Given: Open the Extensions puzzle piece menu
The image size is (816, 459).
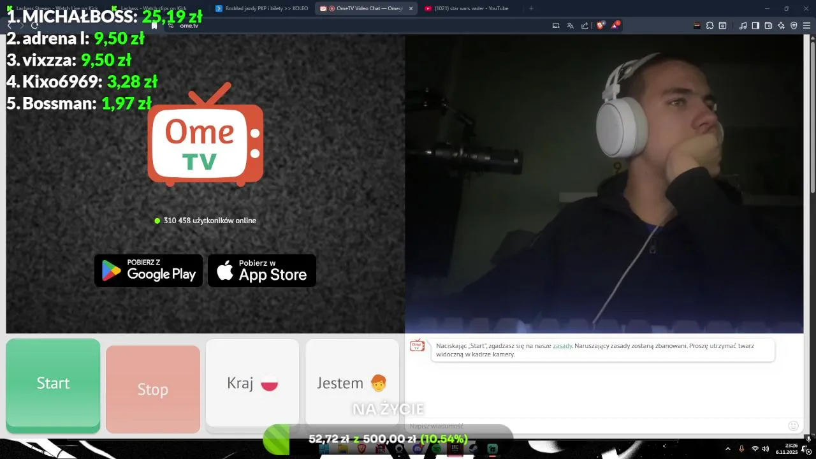Looking at the screenshot, I should 710,25.
